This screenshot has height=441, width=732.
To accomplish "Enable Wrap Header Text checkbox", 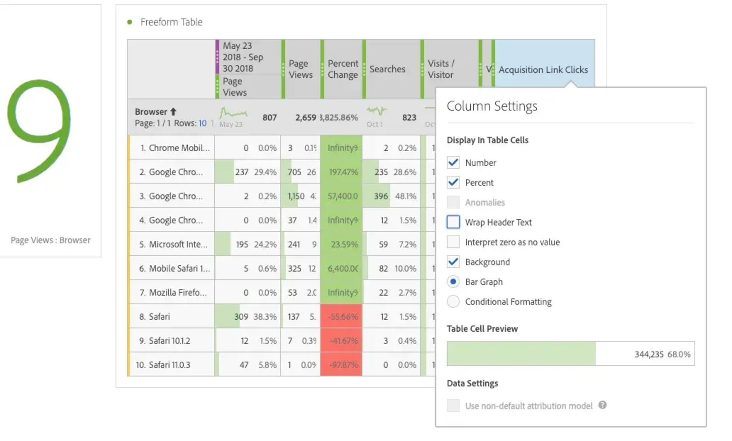I will pyautogui.click(x=453, y=222).
